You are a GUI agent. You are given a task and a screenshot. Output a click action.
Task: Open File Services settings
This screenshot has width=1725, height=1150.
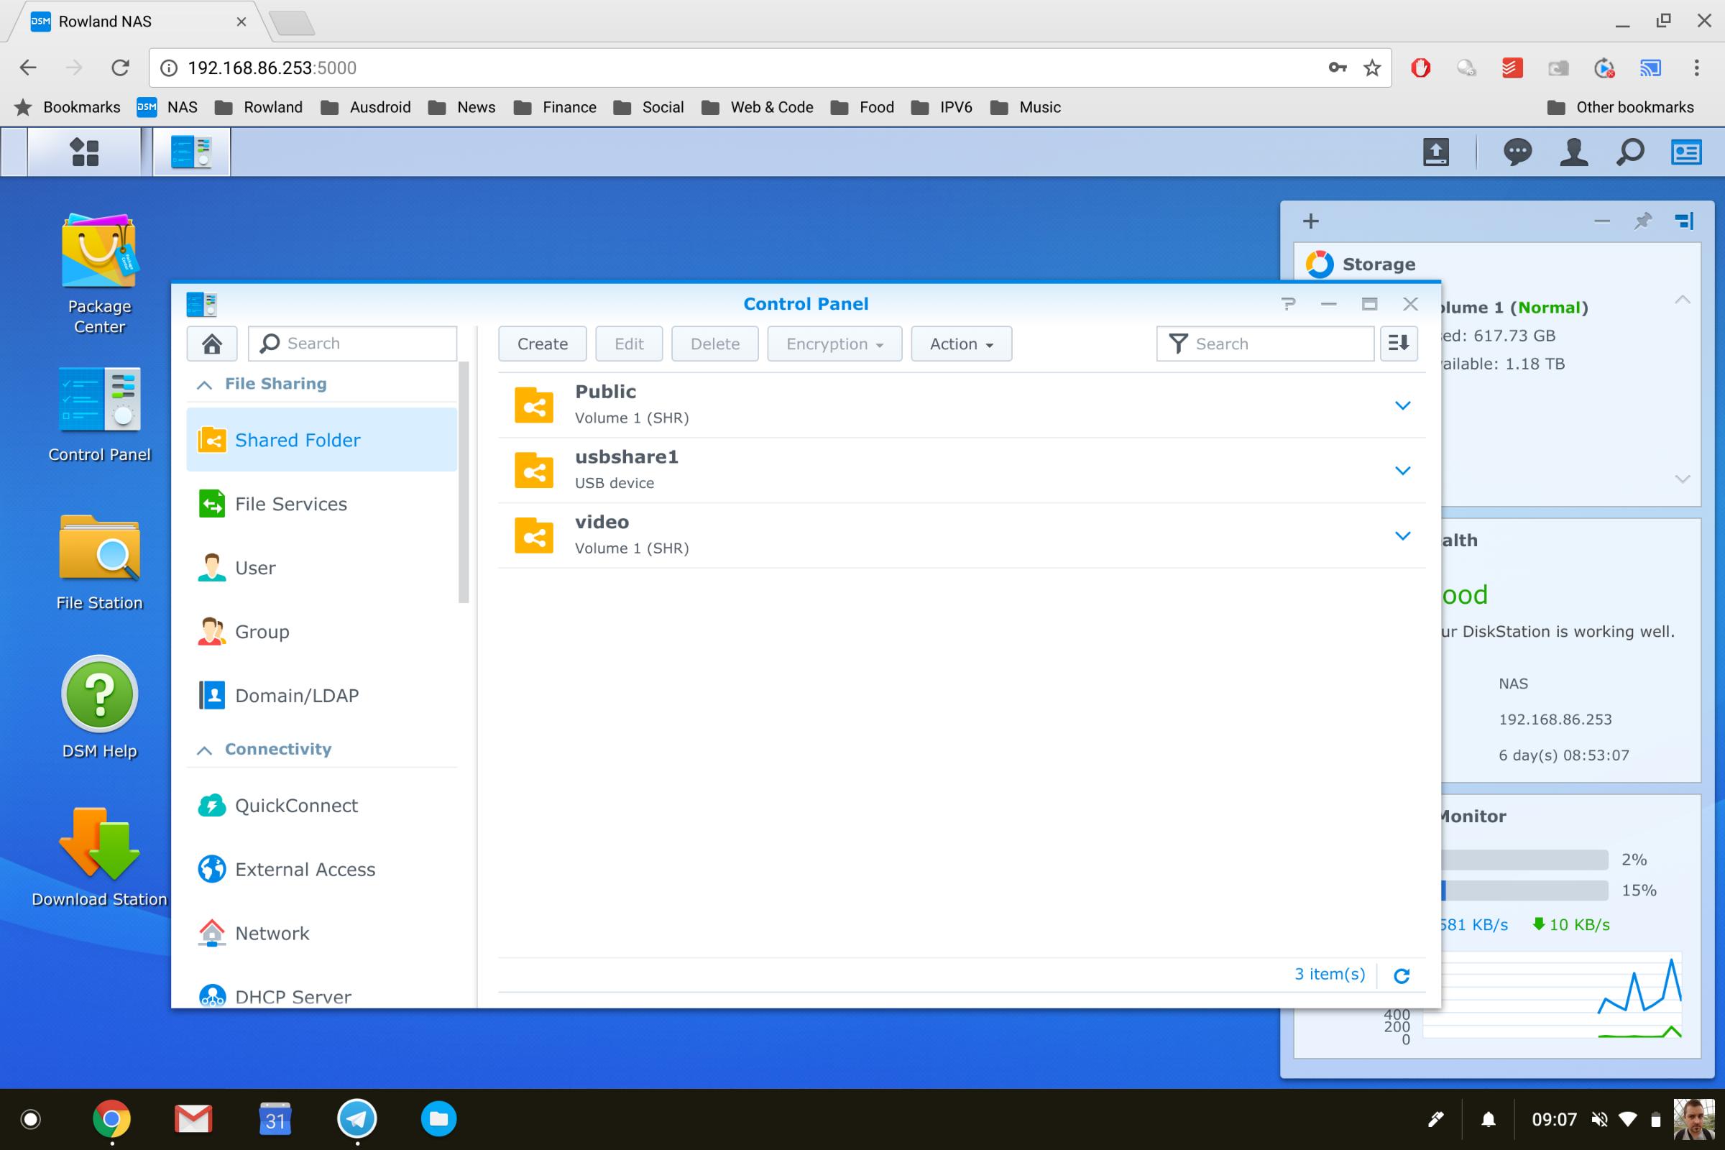(x=321, y=504)
